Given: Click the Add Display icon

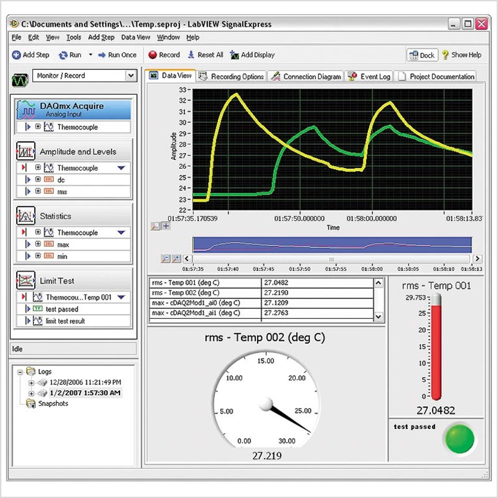Looking at the screenshot, I should (x=234, y=55).
